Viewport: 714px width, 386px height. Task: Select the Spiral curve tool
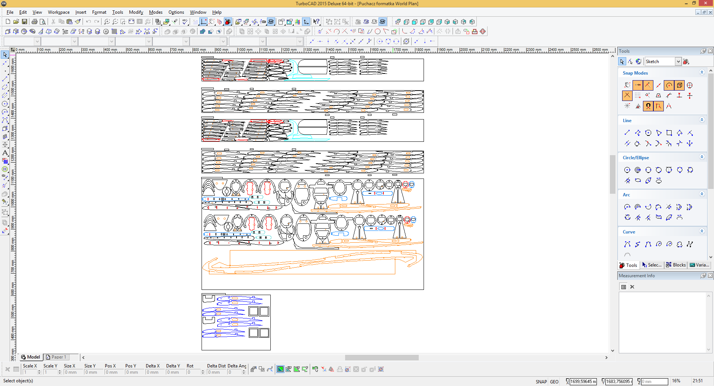(x=659, y=244)
